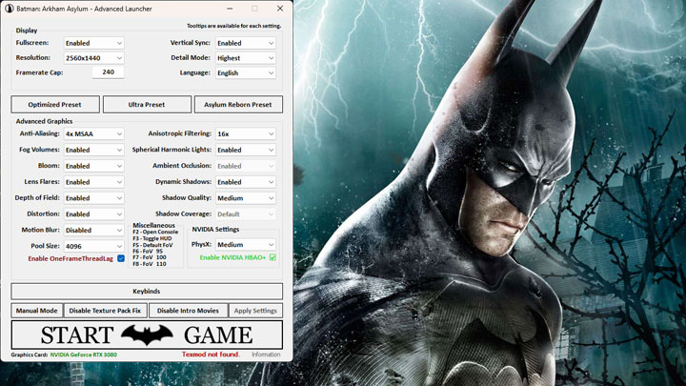Open the Dynamic Shadows dropdown

246,182
